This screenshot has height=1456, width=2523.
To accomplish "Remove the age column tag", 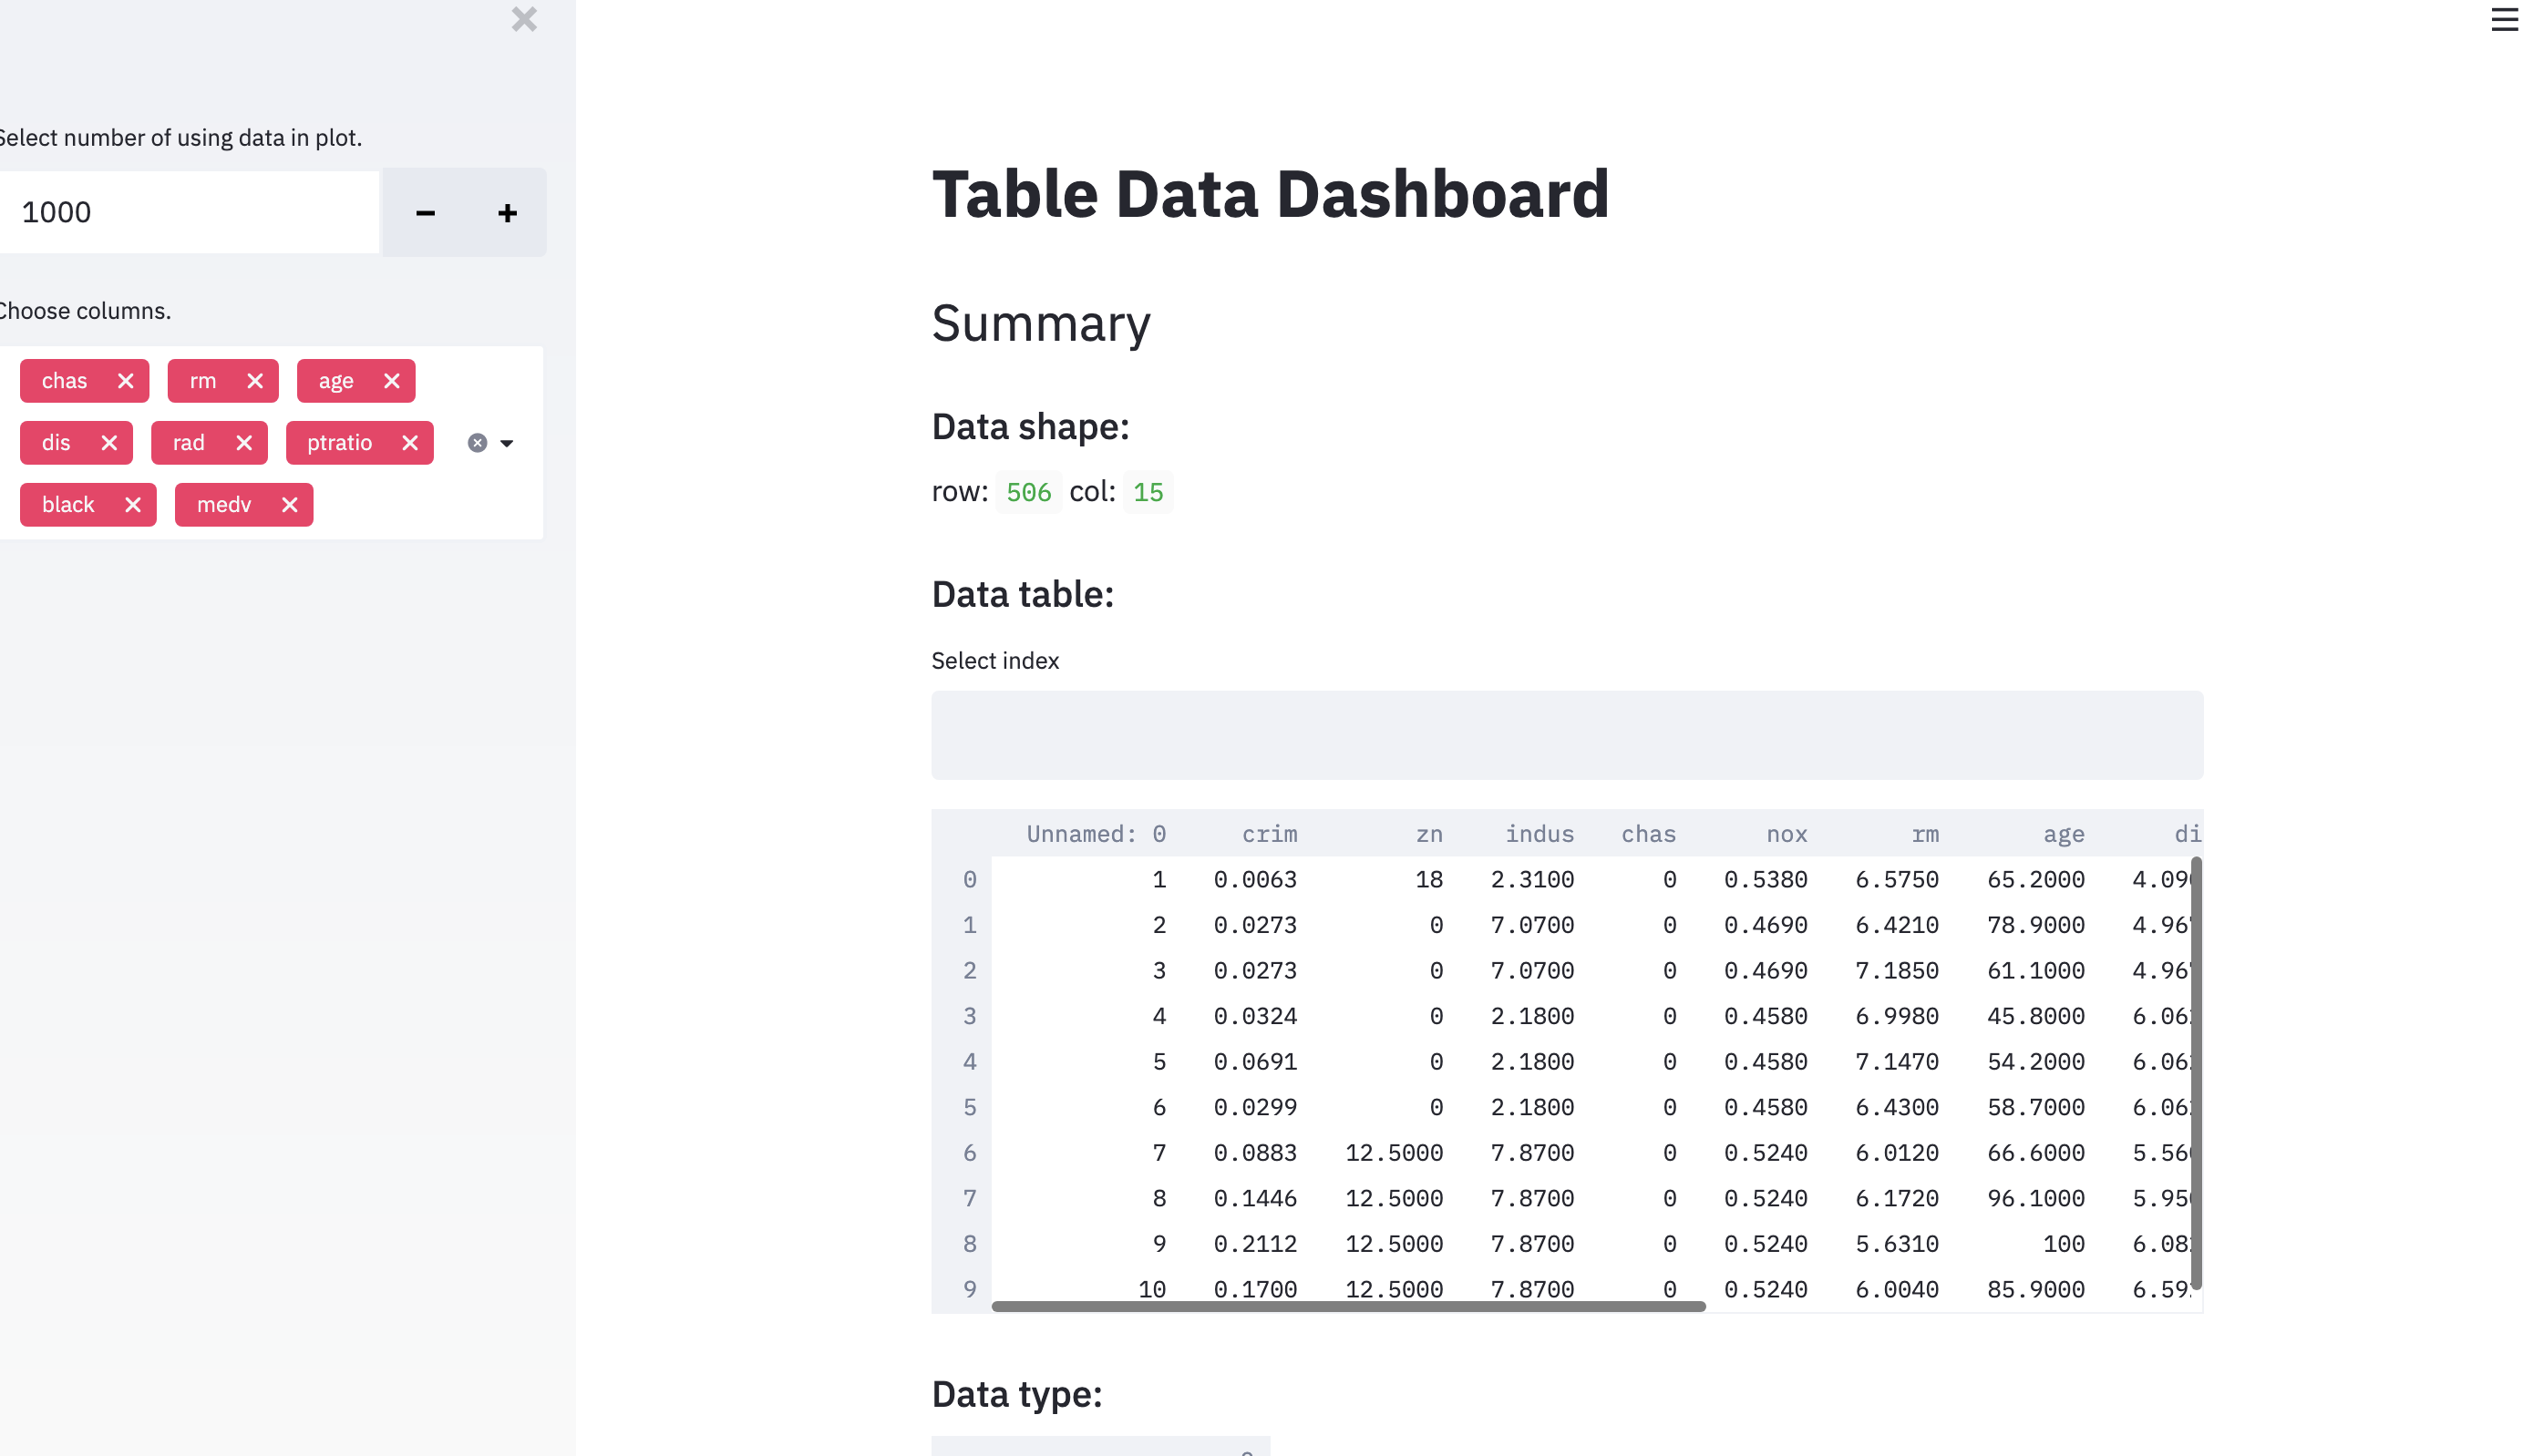I will [x=391, y=381].
